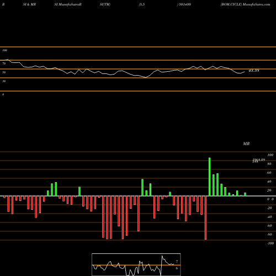Click the MR axis label 40

click(x=269, y=182)
